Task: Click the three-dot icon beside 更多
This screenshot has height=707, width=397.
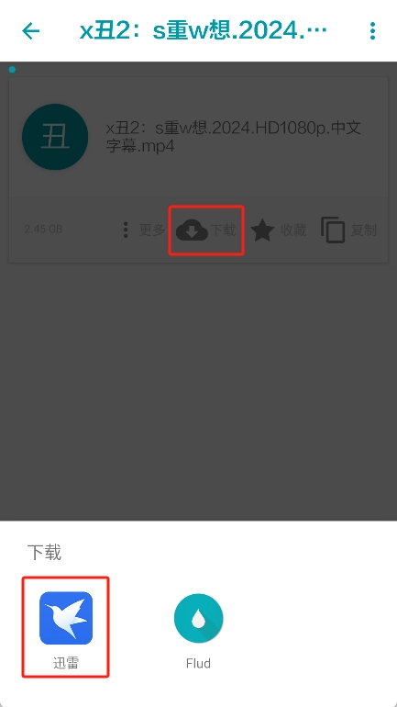Action: 126,230
